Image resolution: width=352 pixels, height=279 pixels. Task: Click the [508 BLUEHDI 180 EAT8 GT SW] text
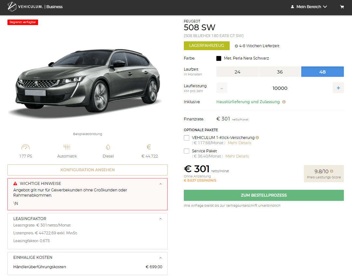click(x=213, y=36)
